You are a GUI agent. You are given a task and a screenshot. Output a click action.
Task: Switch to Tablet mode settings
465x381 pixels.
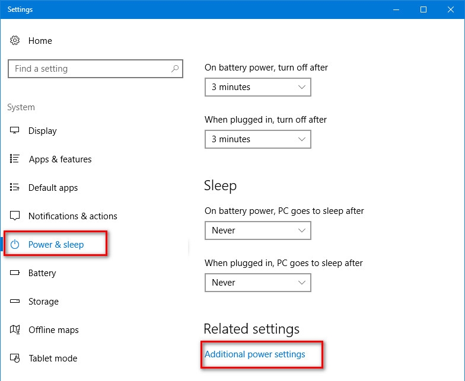(x=53, y=358)
